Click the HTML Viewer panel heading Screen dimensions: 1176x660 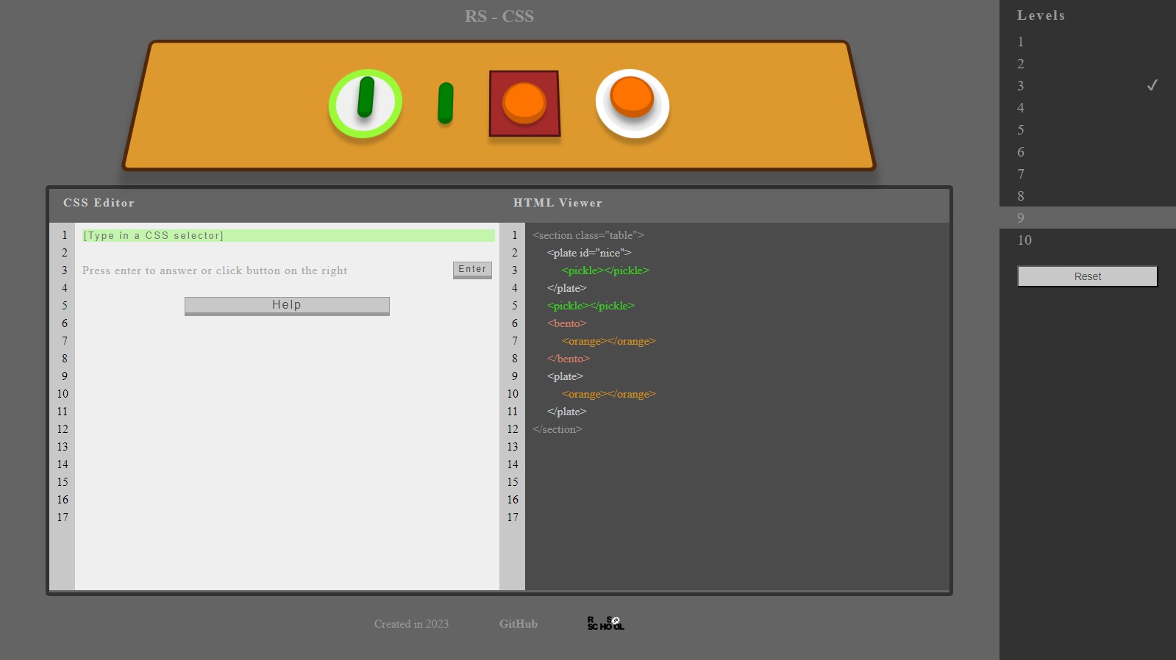click(x=557, y=203)
